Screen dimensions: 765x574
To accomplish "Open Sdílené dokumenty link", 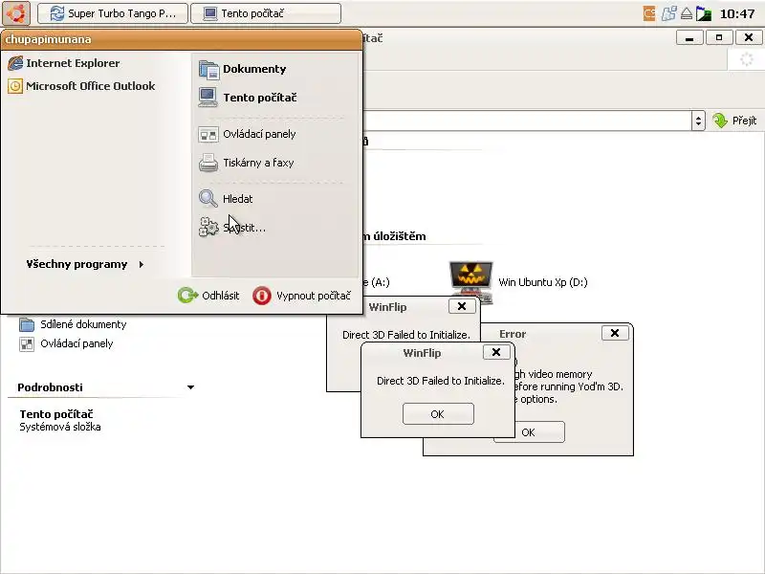I will point(83,324).
